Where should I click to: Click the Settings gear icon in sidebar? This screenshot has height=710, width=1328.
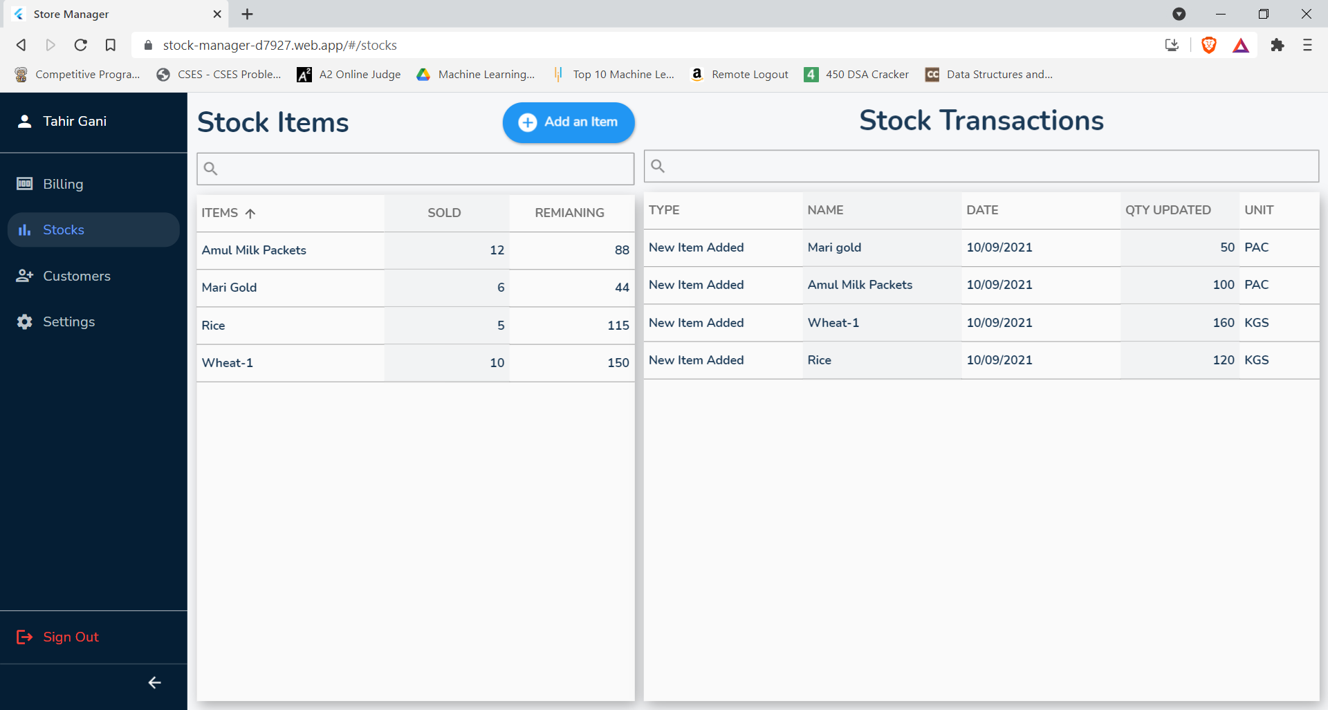(25, 321)
